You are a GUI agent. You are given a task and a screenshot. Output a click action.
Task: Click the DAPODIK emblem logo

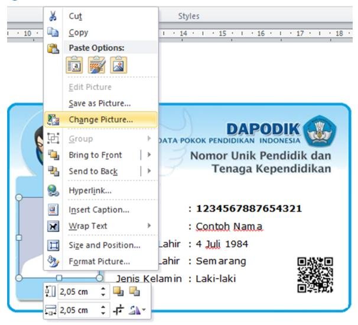[x=320, y=130]
